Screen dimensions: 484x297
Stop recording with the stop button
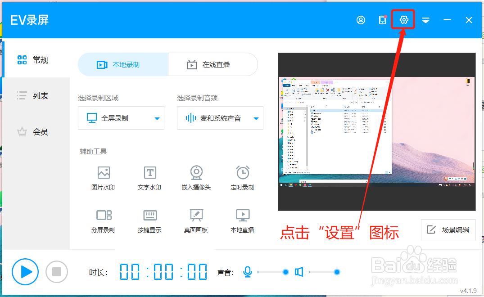56,272
